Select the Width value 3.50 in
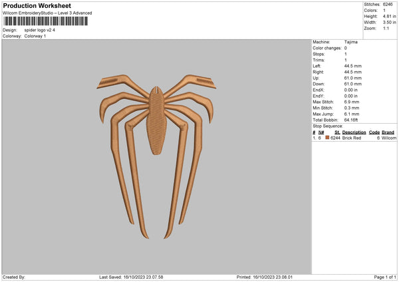The width and height of the screenshot is (399, 282). tap(389, 23)
